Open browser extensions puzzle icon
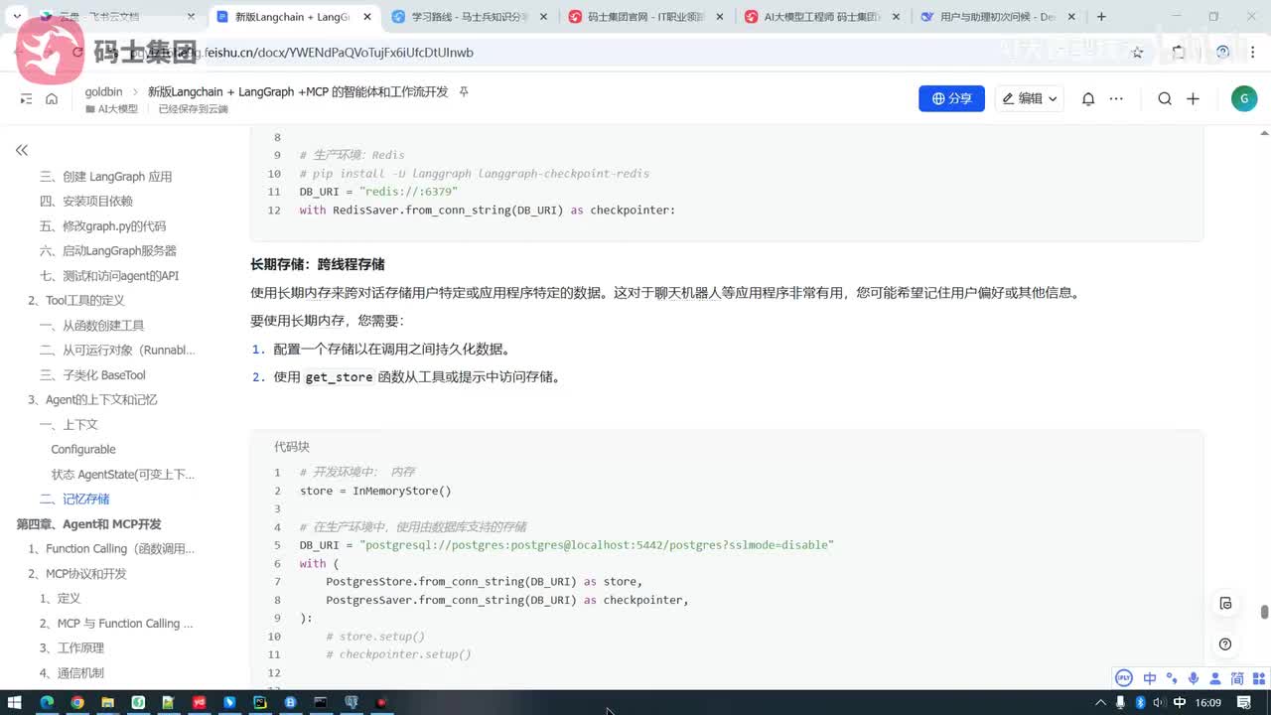Viewport: 1271px width, 715px height. coord(1179,53)
